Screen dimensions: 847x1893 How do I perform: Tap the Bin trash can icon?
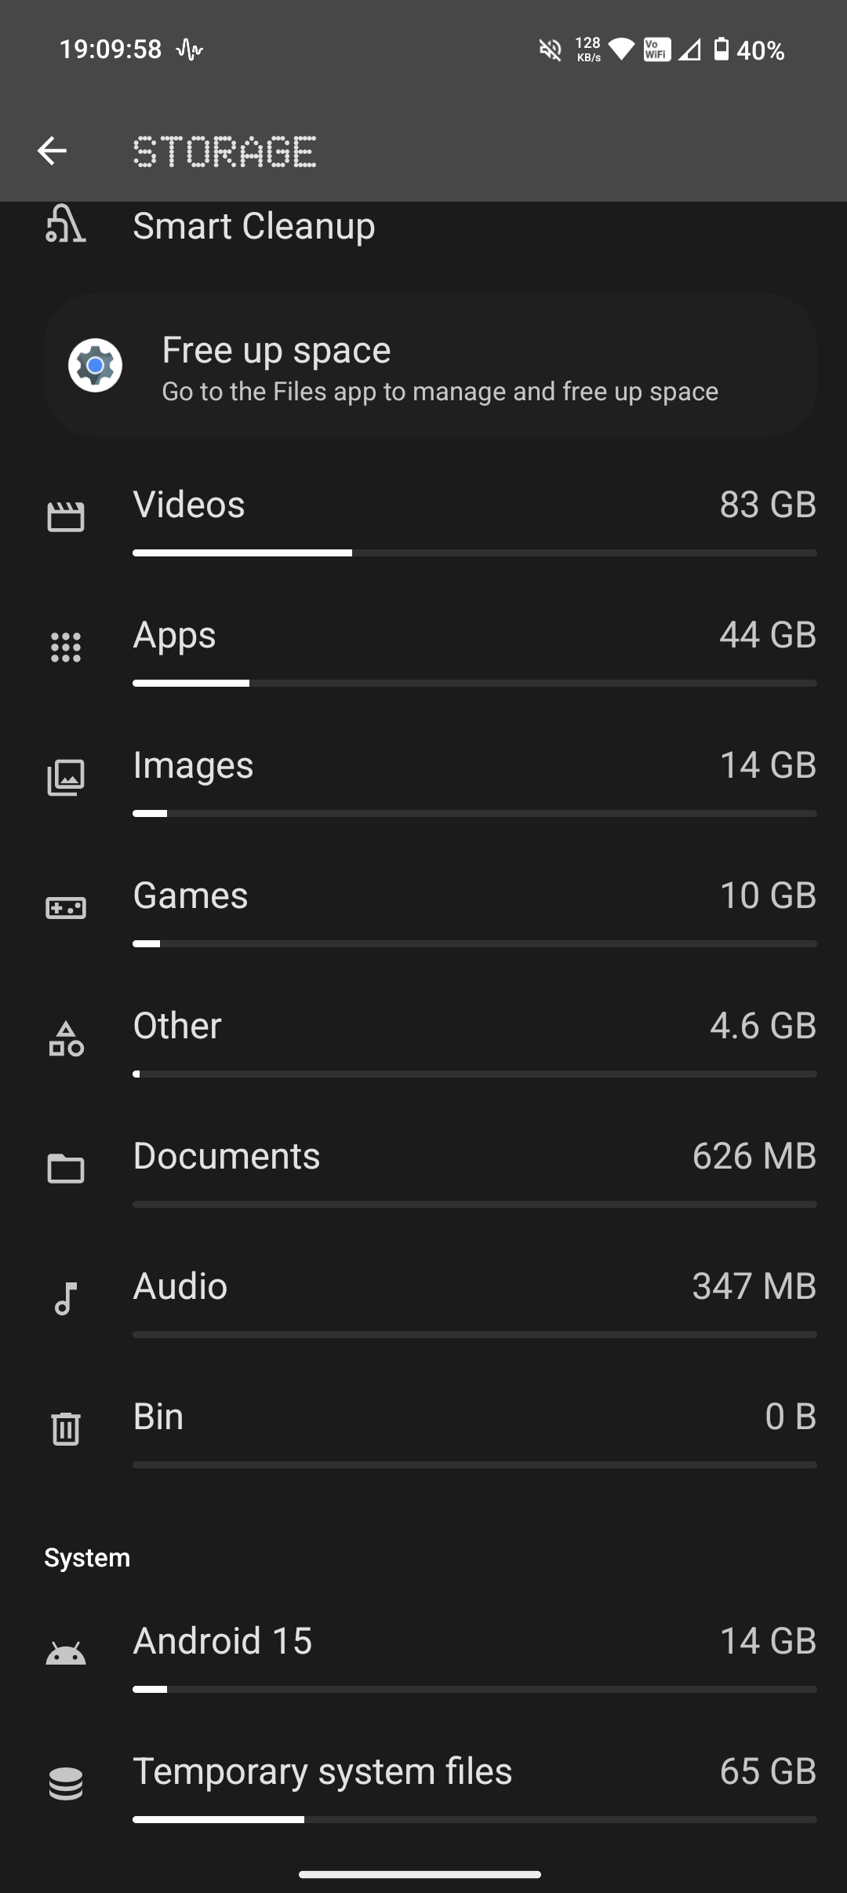[x=66, y=1428]
